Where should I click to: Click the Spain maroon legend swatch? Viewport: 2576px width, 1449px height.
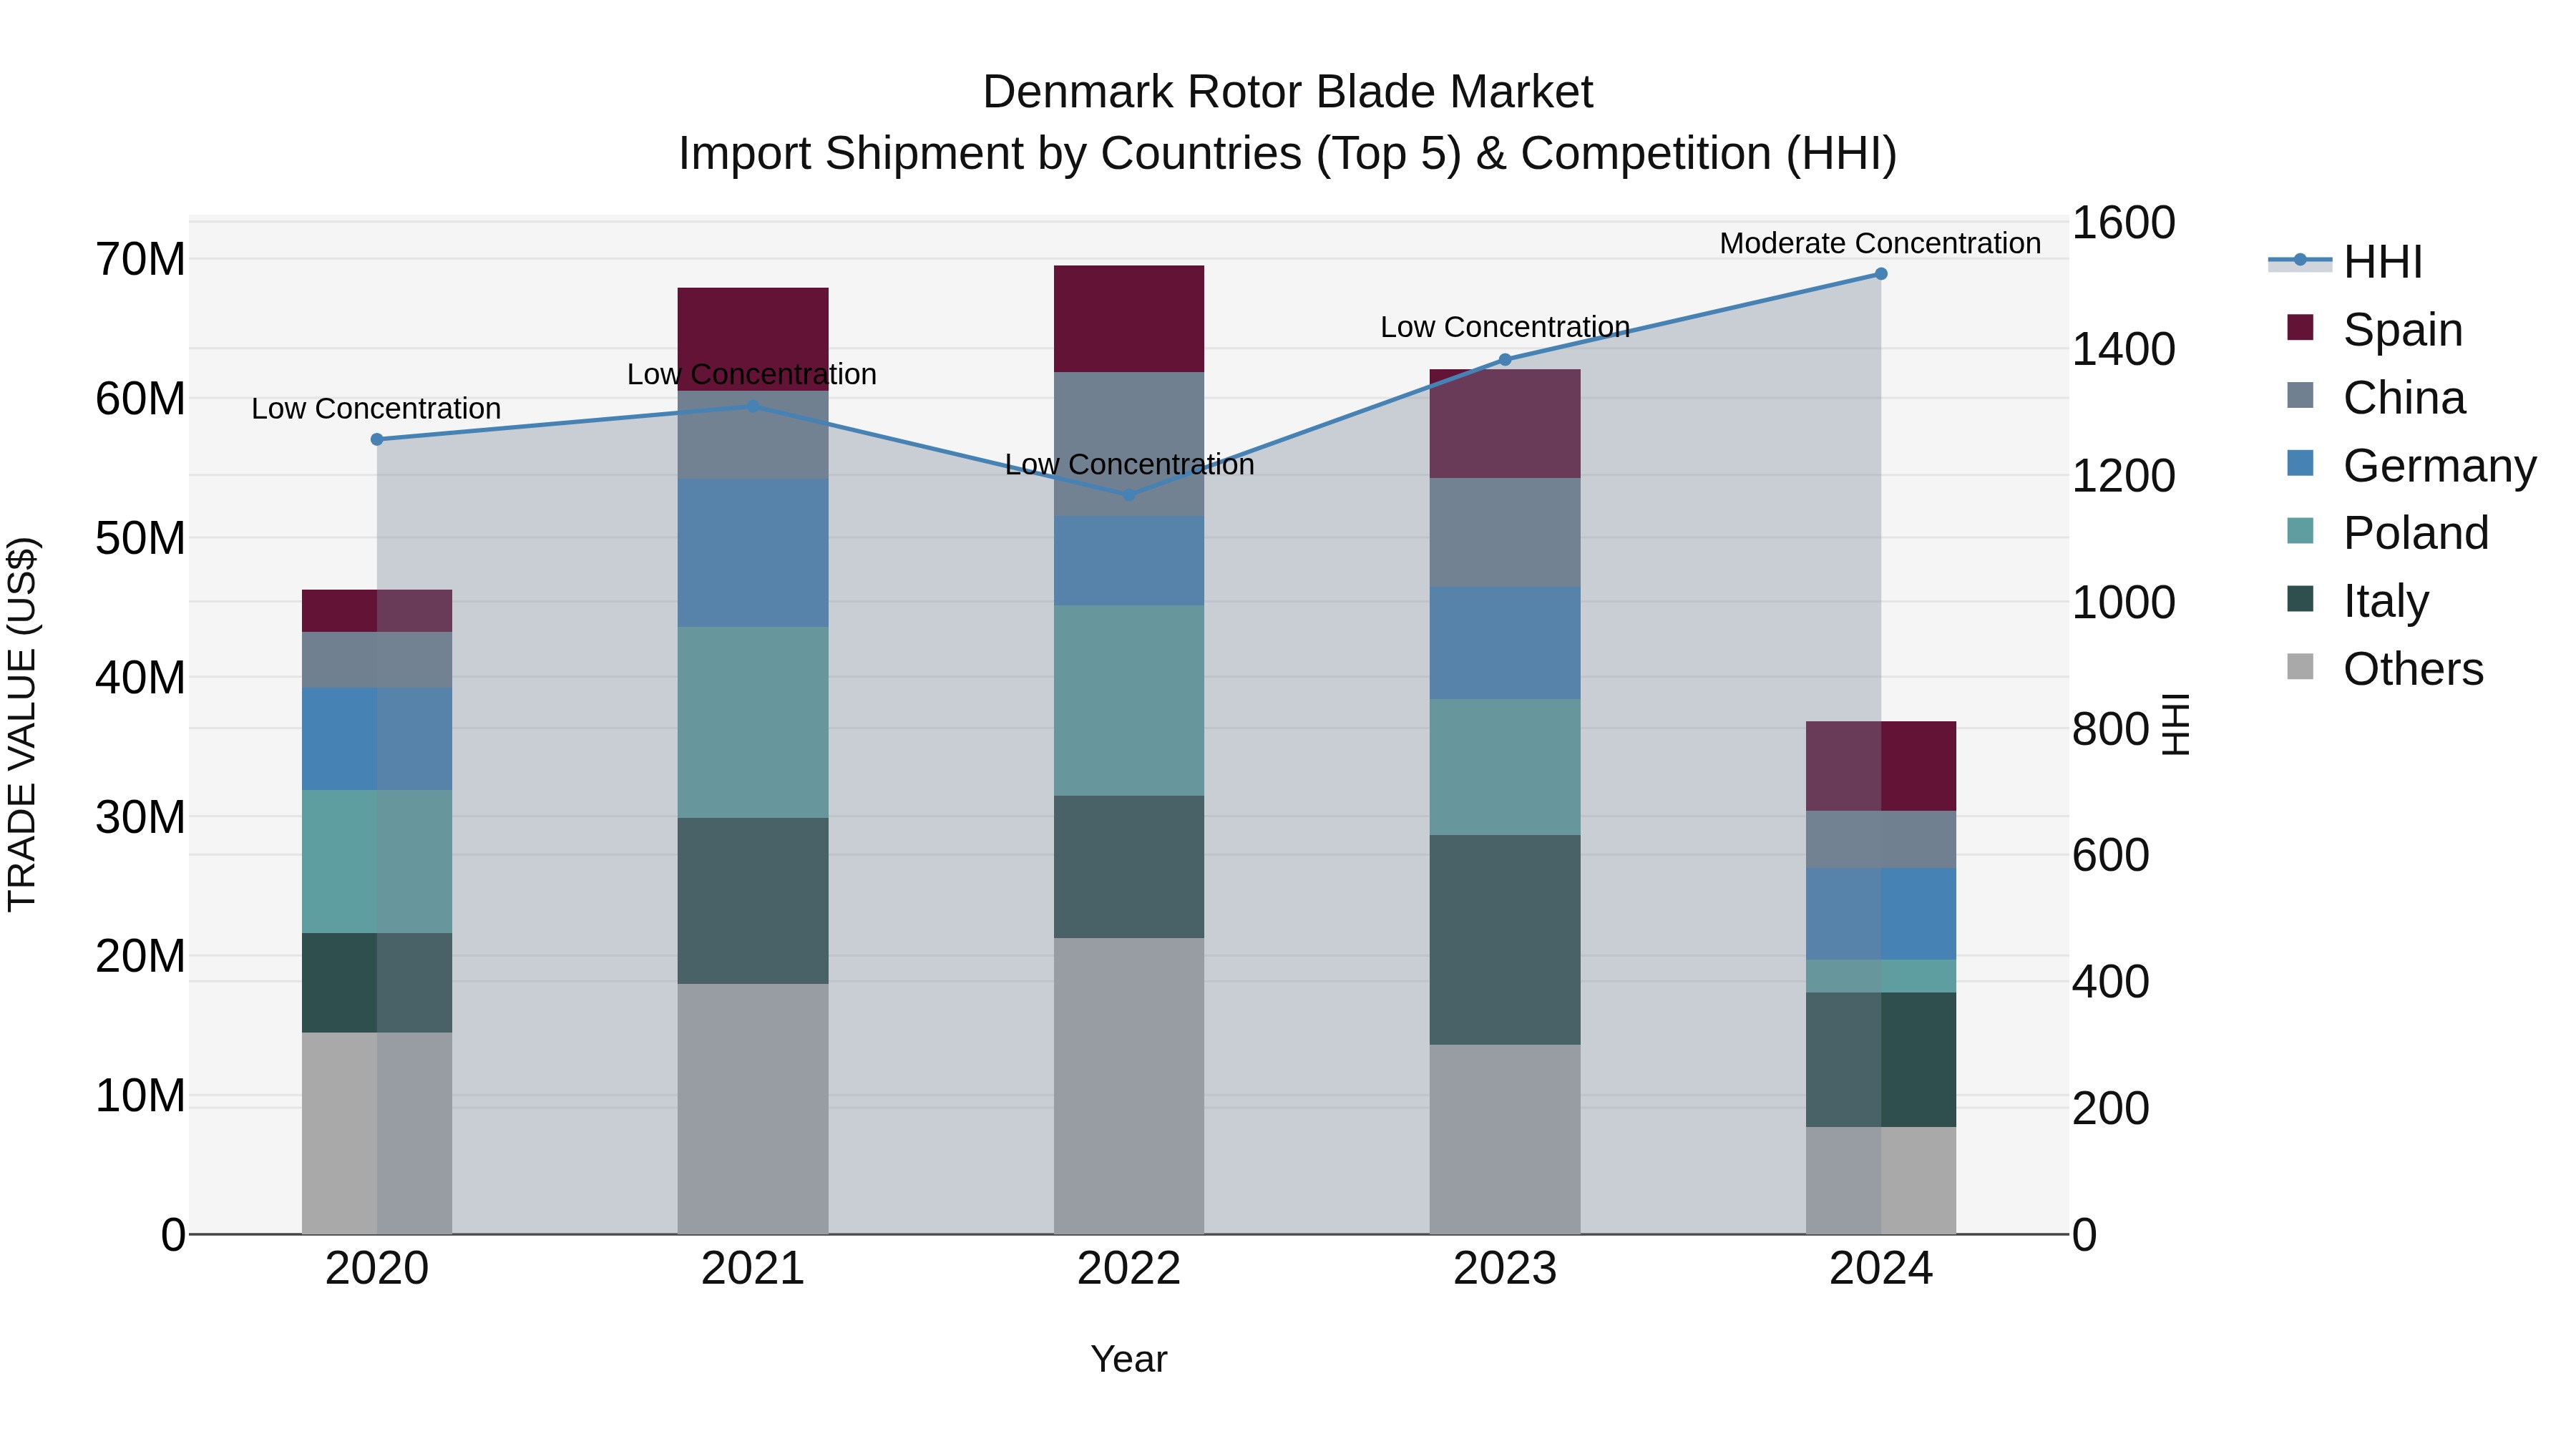tap(2300, 327)
